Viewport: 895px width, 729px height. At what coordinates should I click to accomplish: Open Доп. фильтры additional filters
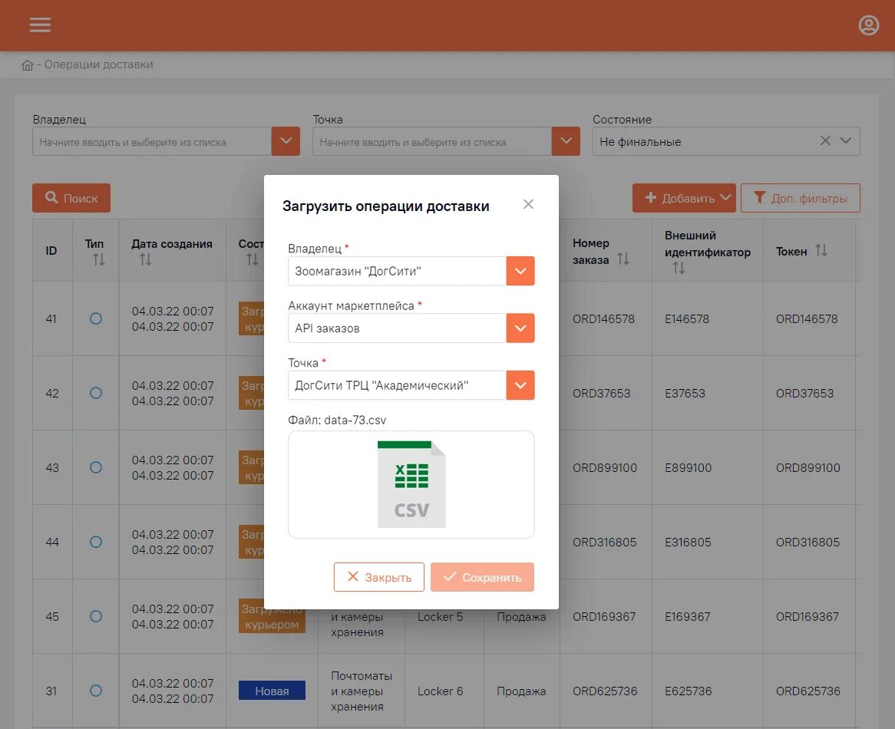801,198
